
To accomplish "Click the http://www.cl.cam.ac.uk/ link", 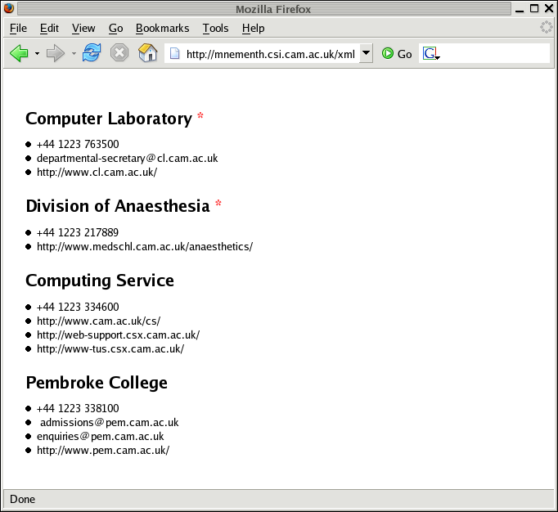I will tap(97, 172).
